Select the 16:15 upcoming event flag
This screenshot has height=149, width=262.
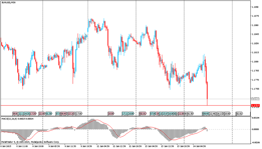pos(220,114)
